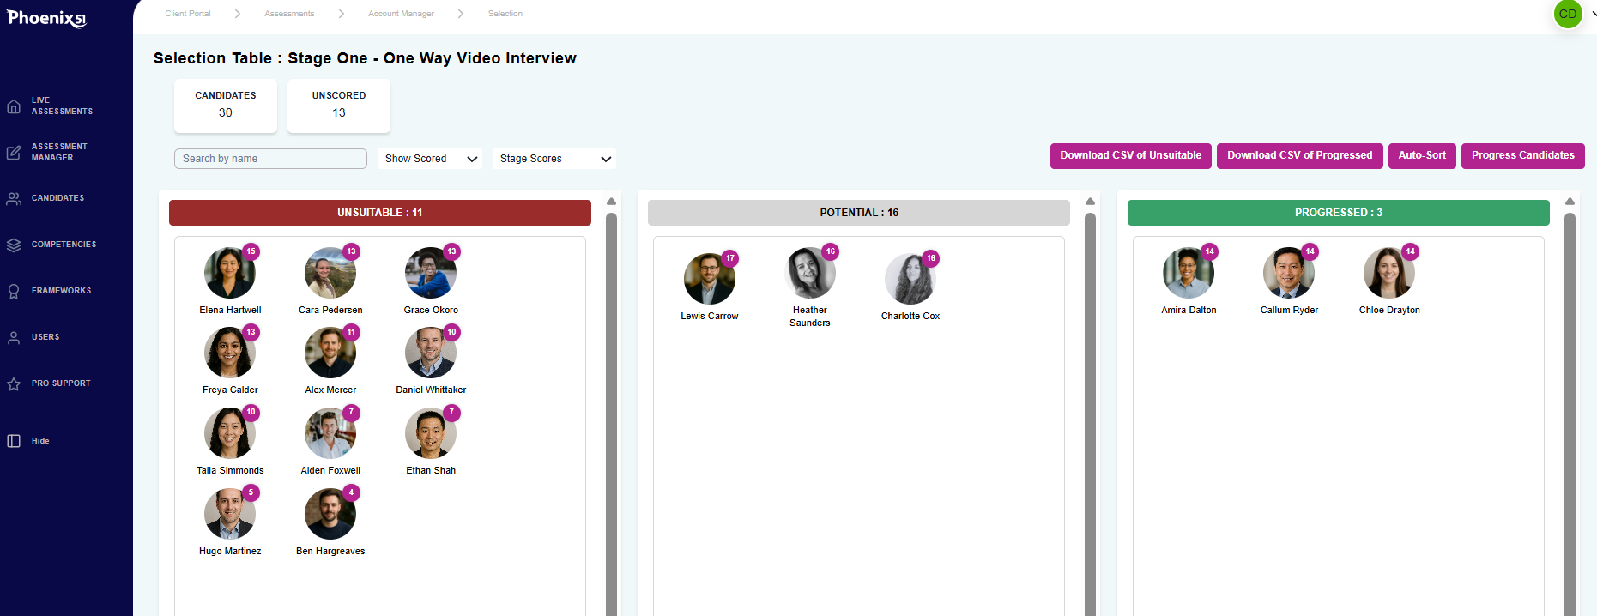Open Grace Okoro's candidate photo
This screenshot has width=1597, height=616.
[x=431, y=273]
